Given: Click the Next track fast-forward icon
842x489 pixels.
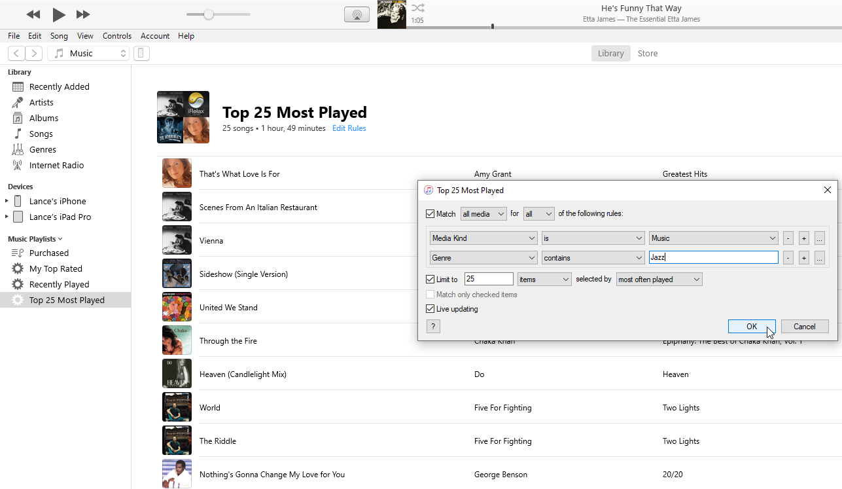Looking at the screenshot, I should tap(83, 14).
